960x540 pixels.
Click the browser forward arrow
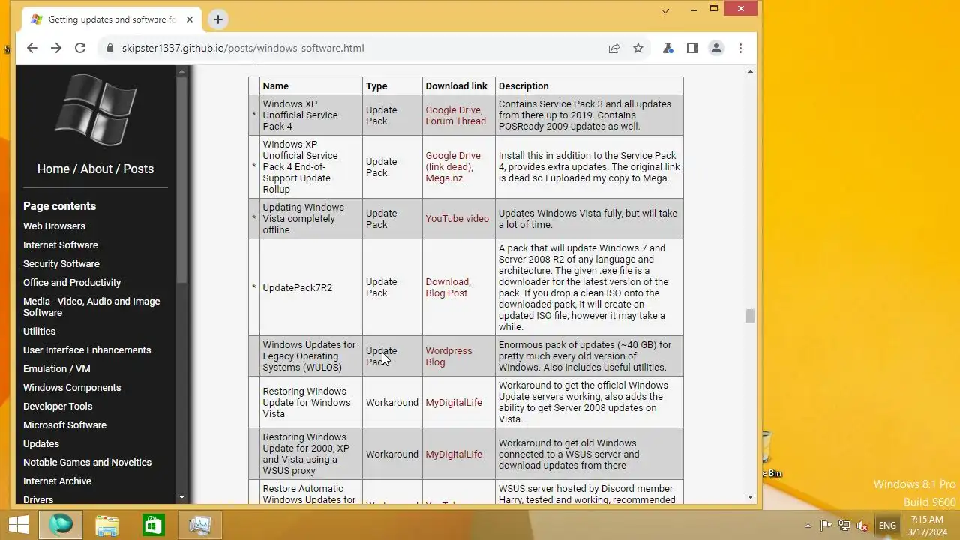[x=56, y=48]
